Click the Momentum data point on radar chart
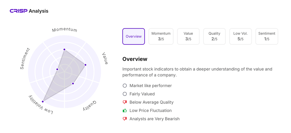 (x=65, y=50)
